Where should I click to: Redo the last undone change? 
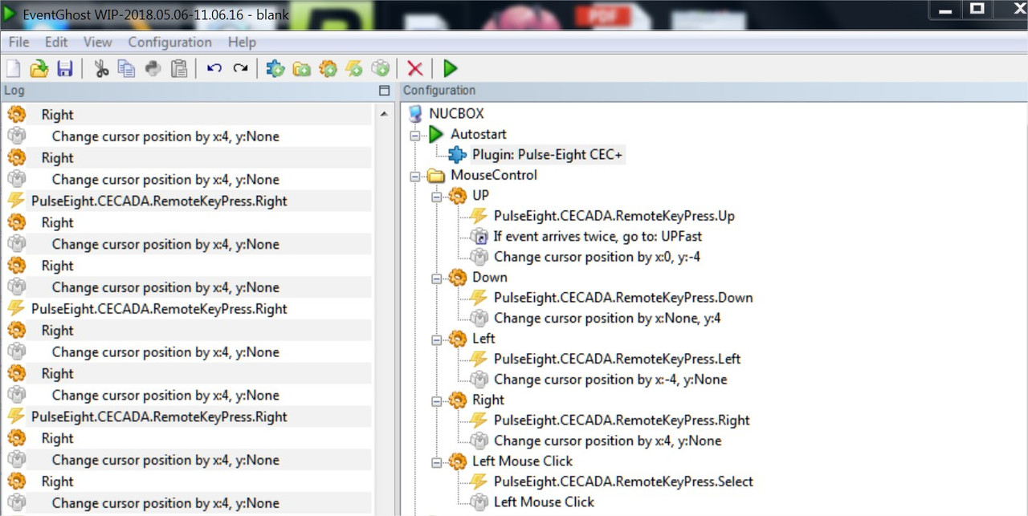point(240,69)
